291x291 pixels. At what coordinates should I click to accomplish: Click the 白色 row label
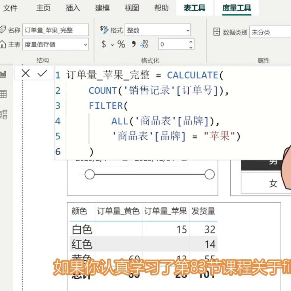(82, 230)
